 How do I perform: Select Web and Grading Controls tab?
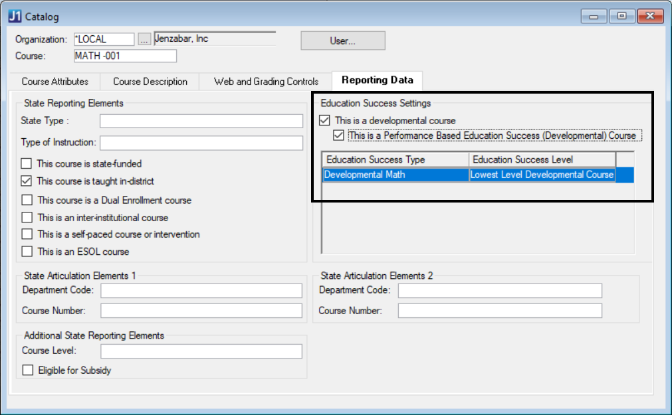click(266, 82)
